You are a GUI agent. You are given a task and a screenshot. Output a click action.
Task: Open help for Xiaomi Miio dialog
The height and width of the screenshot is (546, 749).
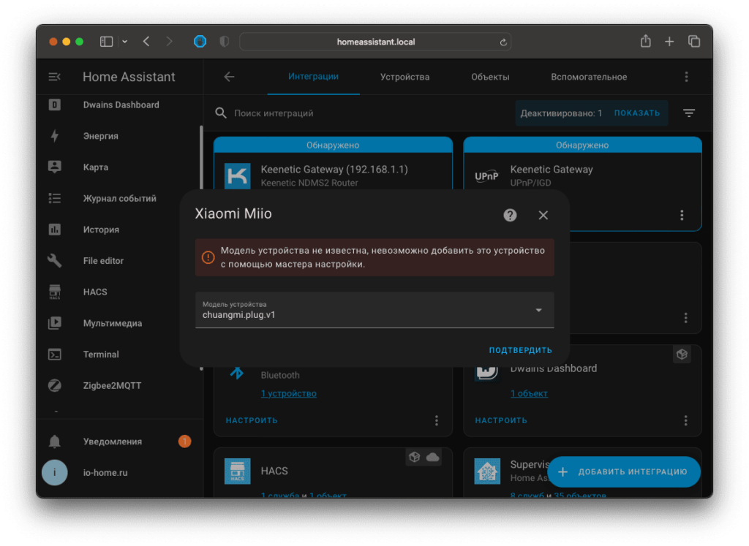(510, 215)
